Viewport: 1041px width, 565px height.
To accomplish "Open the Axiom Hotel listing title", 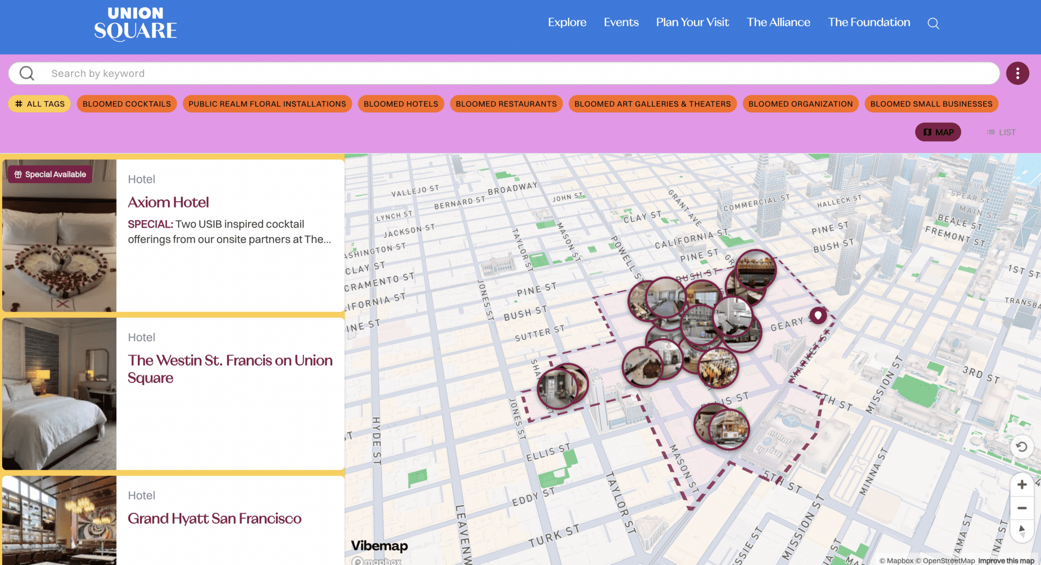I will [x=168, y=202].
